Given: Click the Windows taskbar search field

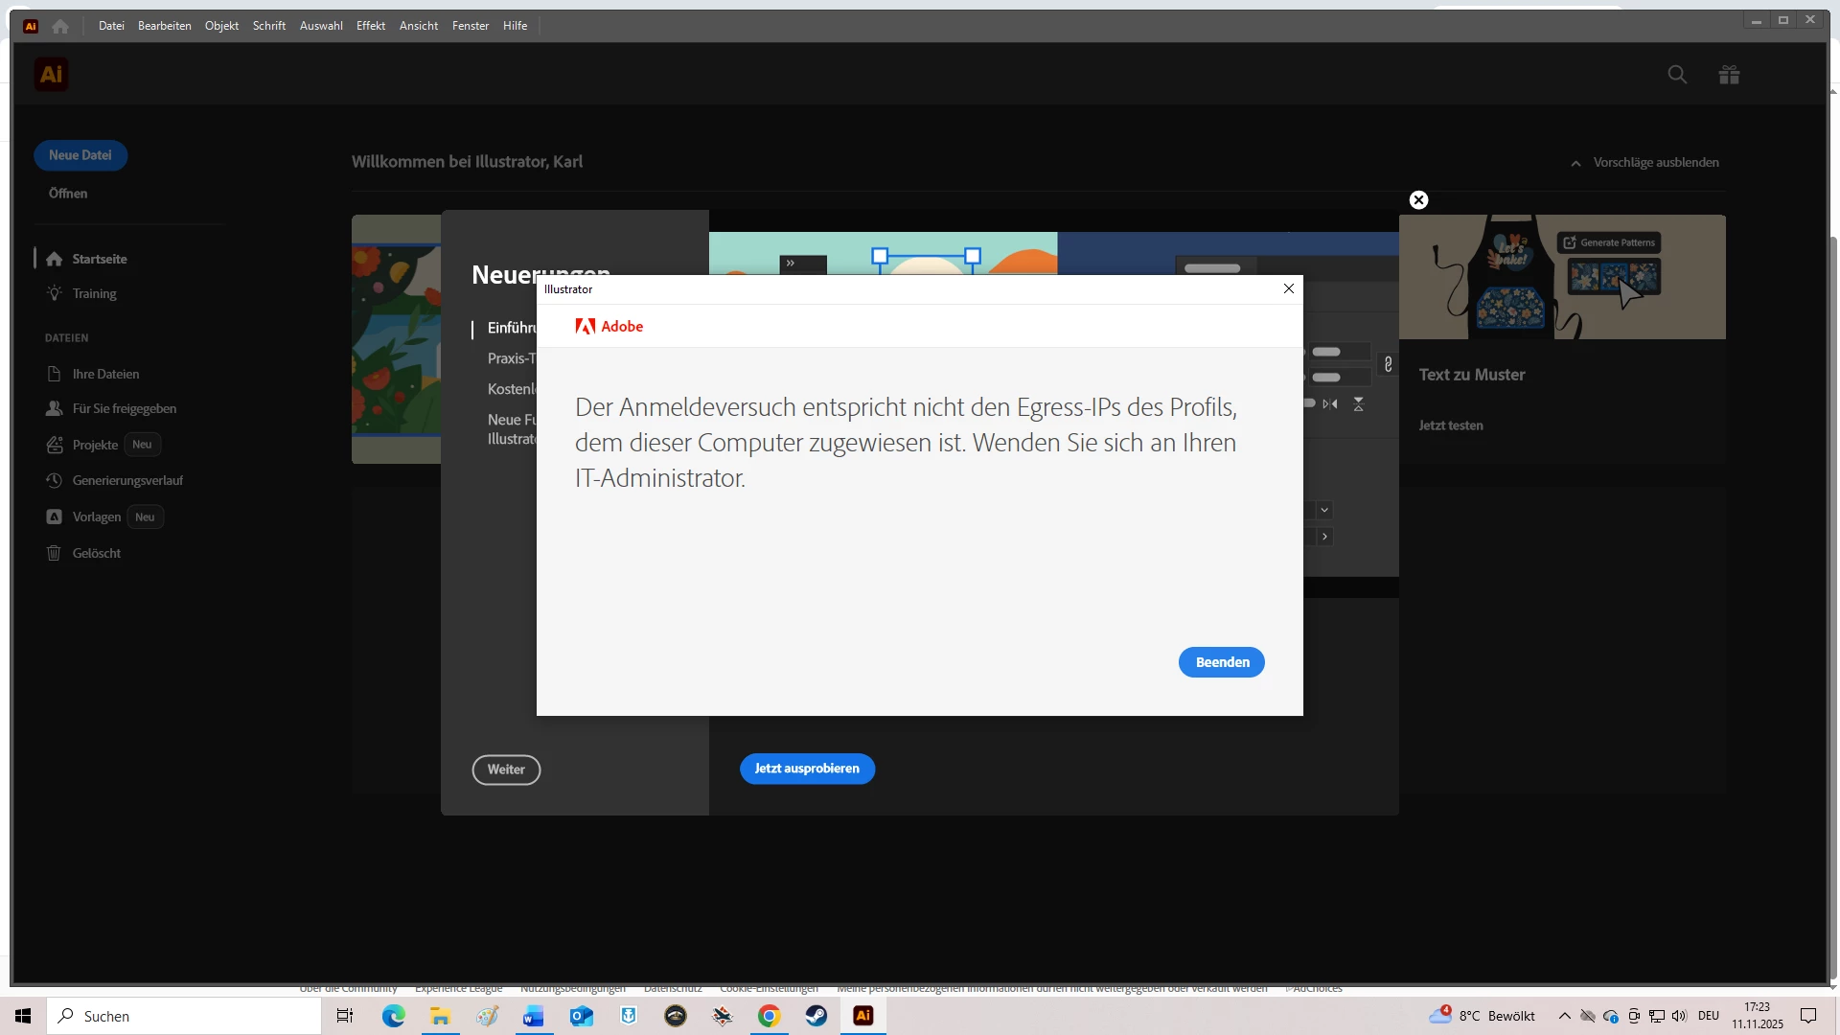Looking at the screenshot, I should (x=184, y=1016).
